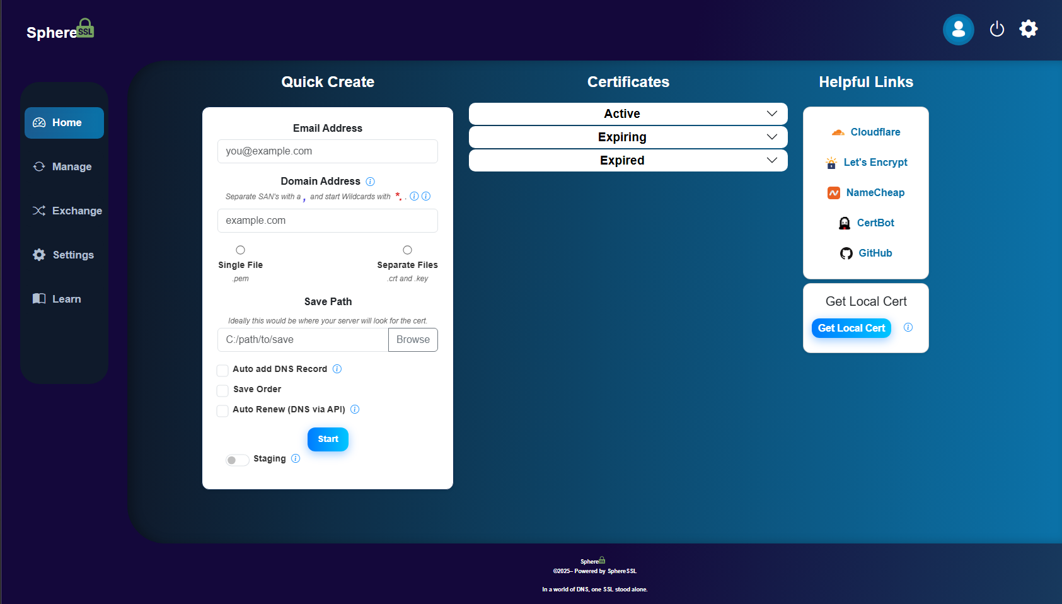Check the Save Order checkbox
This screenshot has height=604, width=1062.
(x=222, y=390)
